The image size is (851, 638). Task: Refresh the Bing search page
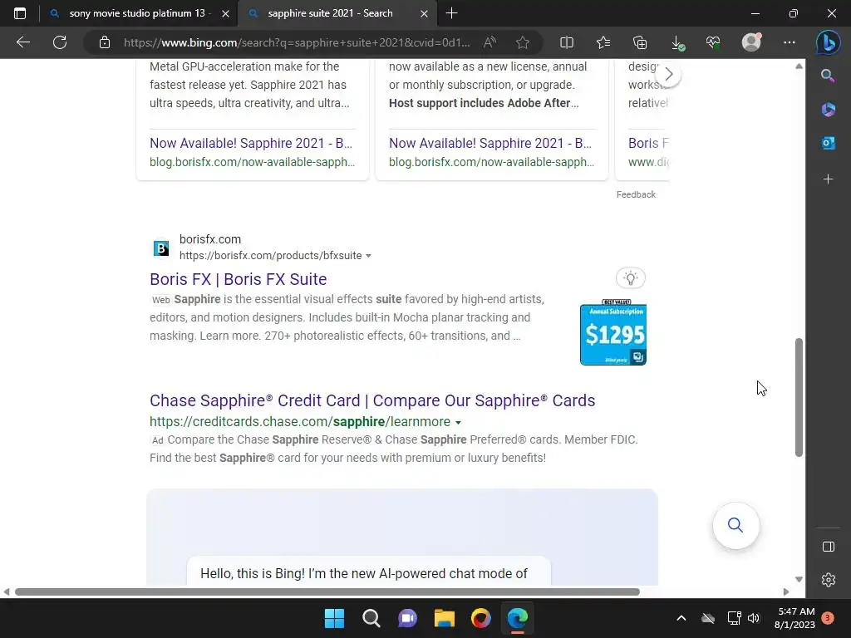point(60,42)
